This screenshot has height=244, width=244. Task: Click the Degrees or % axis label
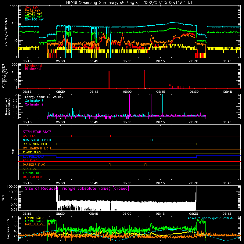pyautogui.click(x=8, y=228)
